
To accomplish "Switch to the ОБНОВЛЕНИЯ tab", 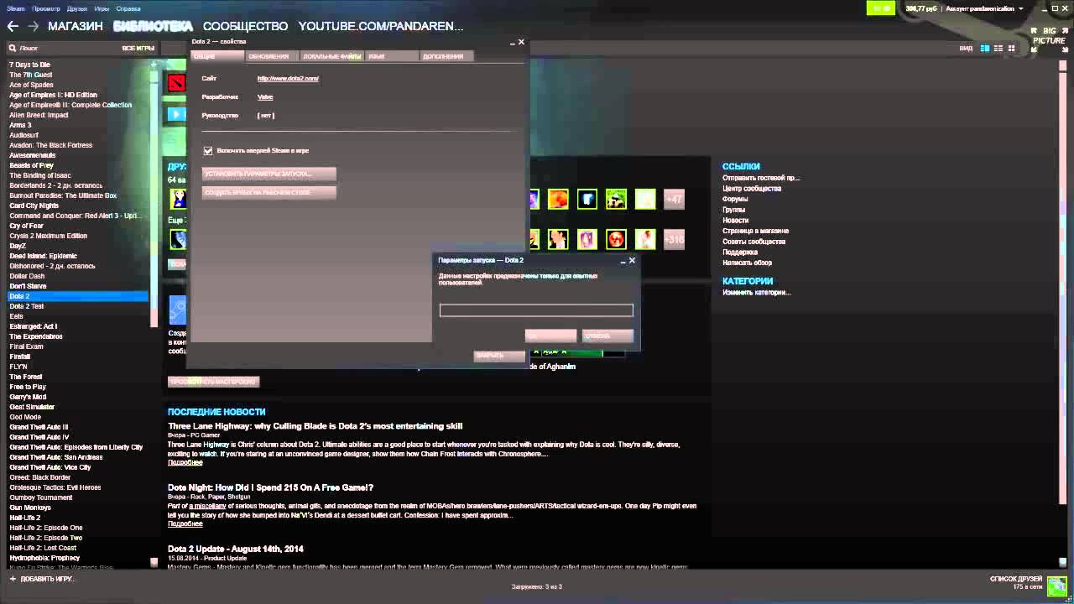I will [x=272, y=56].
